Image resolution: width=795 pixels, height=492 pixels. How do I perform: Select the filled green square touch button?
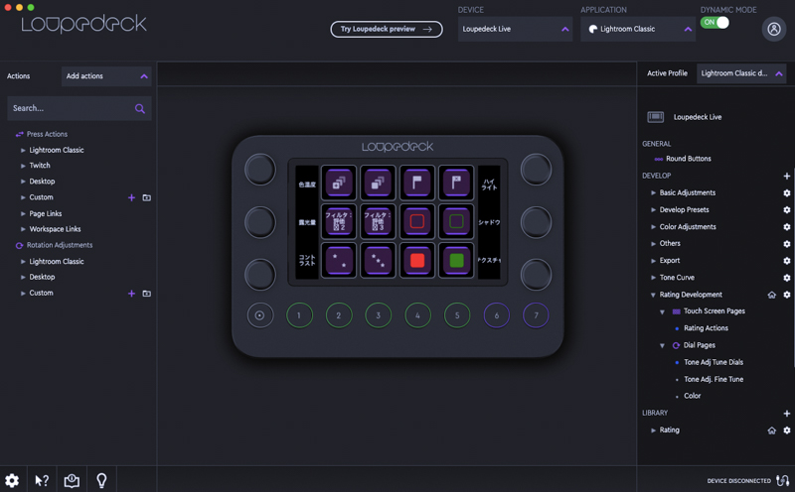coord(456,260)
